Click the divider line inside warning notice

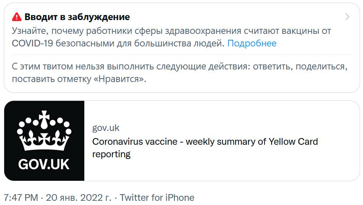pyautogui.click(x=182, y=55)
